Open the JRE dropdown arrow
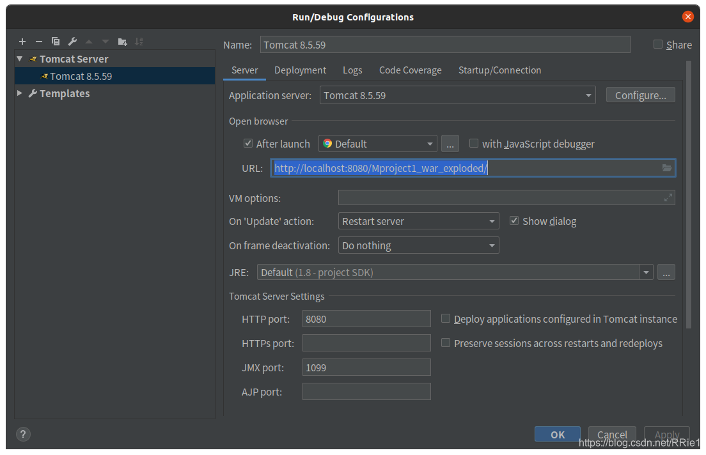 pos(646,272)
